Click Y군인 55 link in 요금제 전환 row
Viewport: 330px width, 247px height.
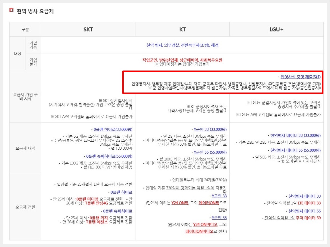[x=219, y=218]
